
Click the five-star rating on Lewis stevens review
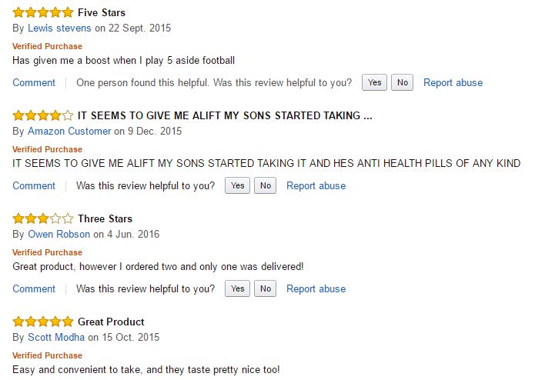43,12
